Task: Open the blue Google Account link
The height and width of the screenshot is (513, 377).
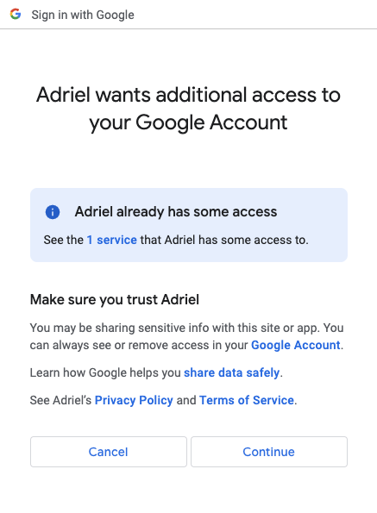Action: (x=296, y=345)
